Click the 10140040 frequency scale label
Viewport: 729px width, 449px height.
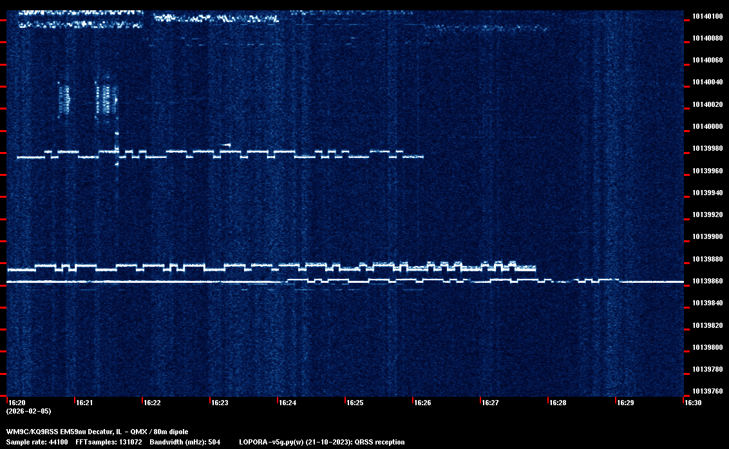[707, 82]
